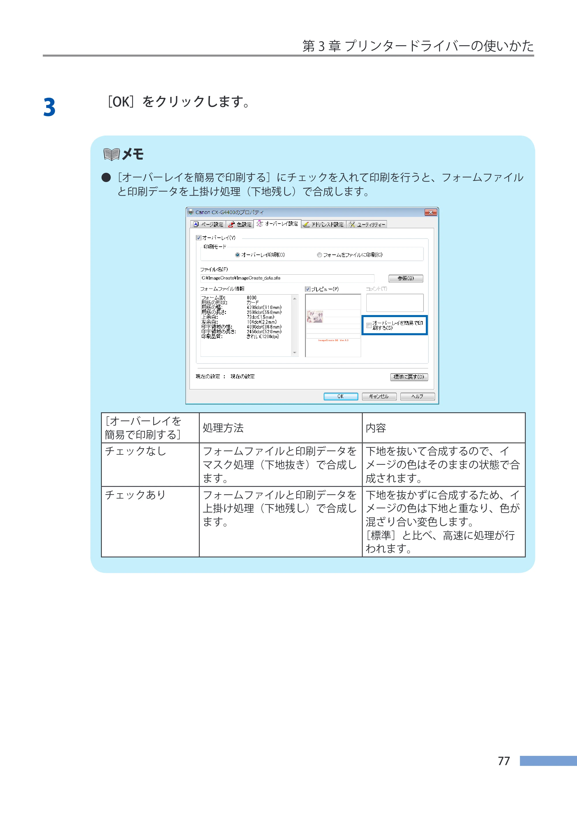The height and width of the screenshot is (815, 577).
Task: Click the ヘルプ button
Action: [x=417, y=396]
